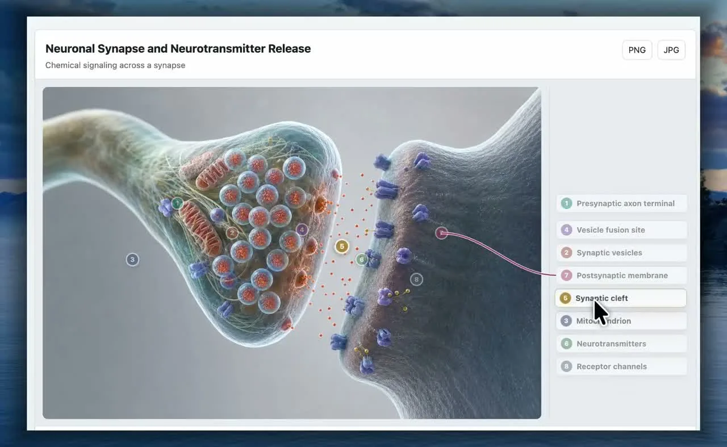Click the pink marker 7 on the postsynaptic membrane
Image resolution: width=727 pixels, height=447 pixels.
441,233
